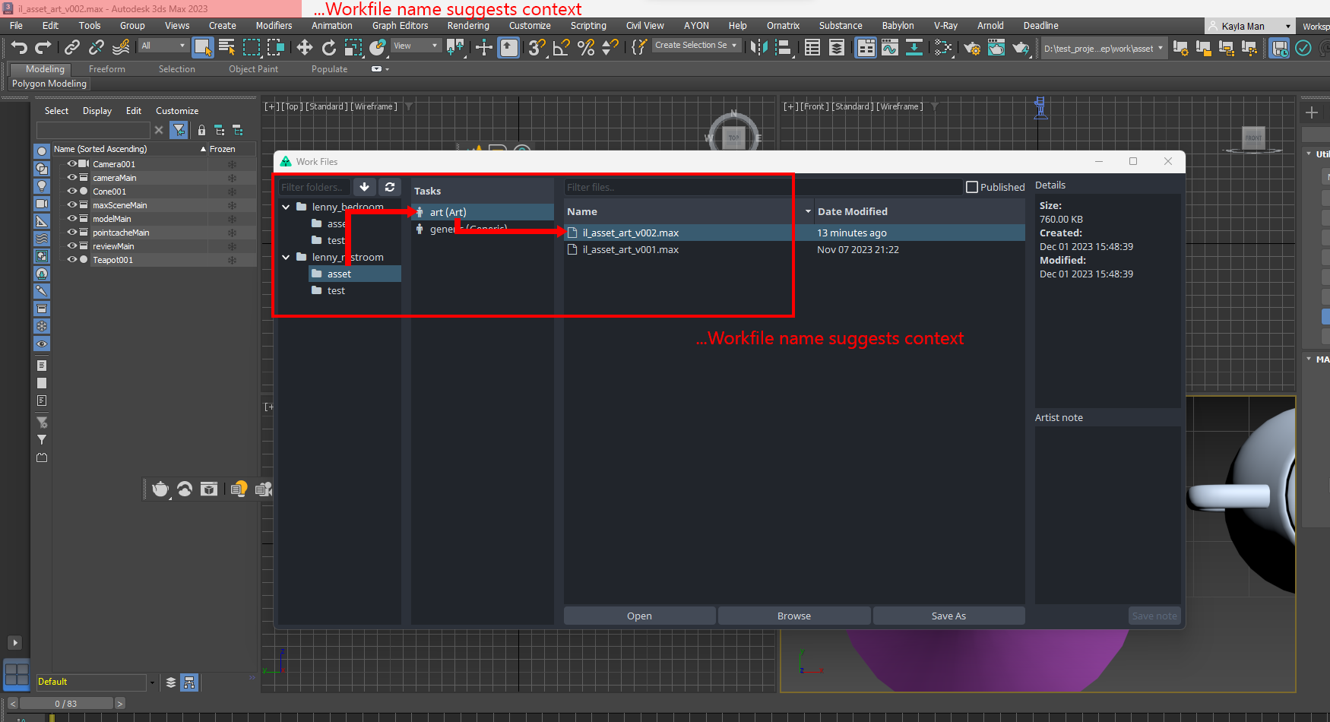Screen dimensions: 1330x722
Task: Open the Curve Editor from the toolbar
Action: (890, 48)
